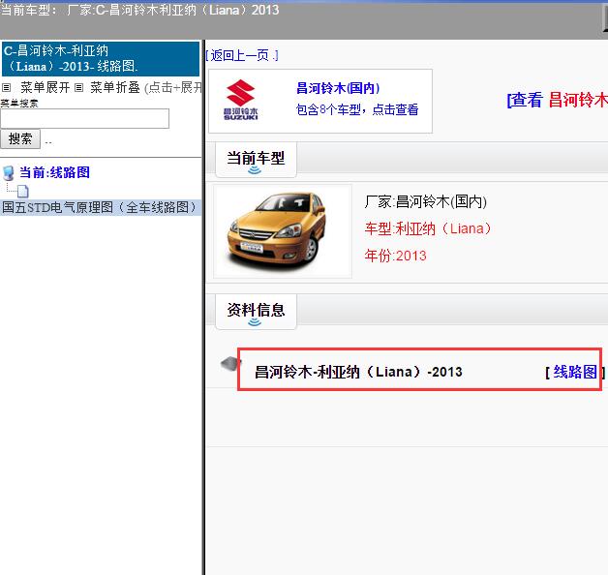Click the 菜单展开 text label
This screenshot has width=608, height=575.
click(x=45, y=88)
